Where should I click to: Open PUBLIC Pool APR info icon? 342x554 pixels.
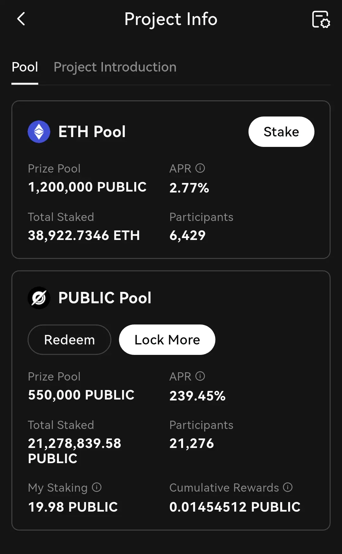[200, 376]
